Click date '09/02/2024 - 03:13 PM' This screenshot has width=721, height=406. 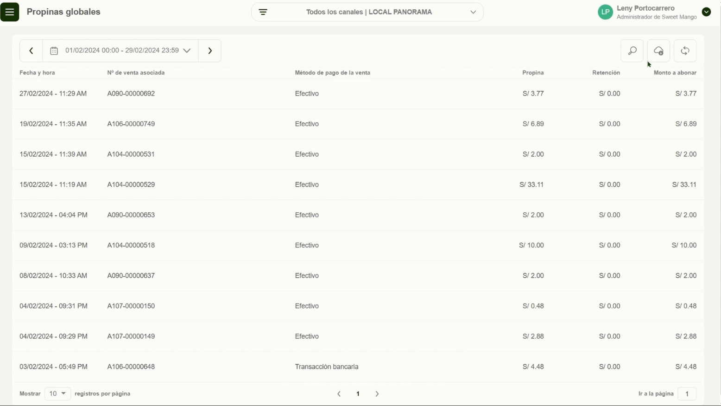coord(53,245)
